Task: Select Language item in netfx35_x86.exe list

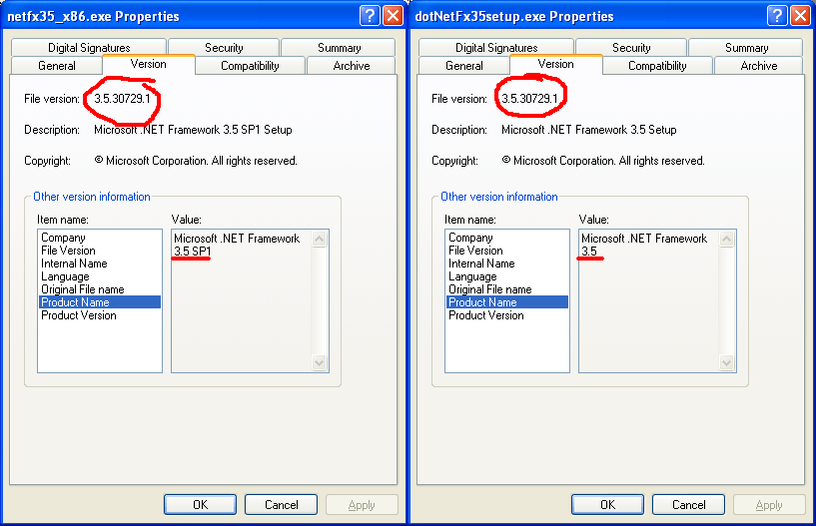Action: coord(100,276)
